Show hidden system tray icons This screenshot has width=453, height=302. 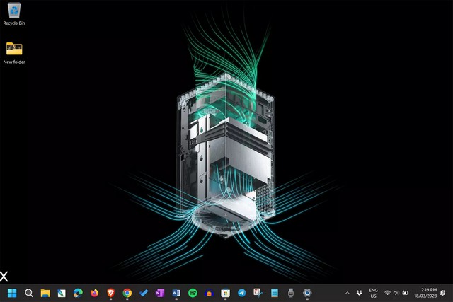point(348,293)
